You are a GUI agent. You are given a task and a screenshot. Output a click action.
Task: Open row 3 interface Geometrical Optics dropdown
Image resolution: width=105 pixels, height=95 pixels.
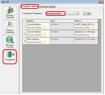36,42
